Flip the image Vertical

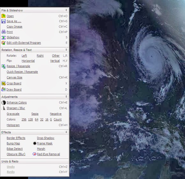(x=55, y=61)
